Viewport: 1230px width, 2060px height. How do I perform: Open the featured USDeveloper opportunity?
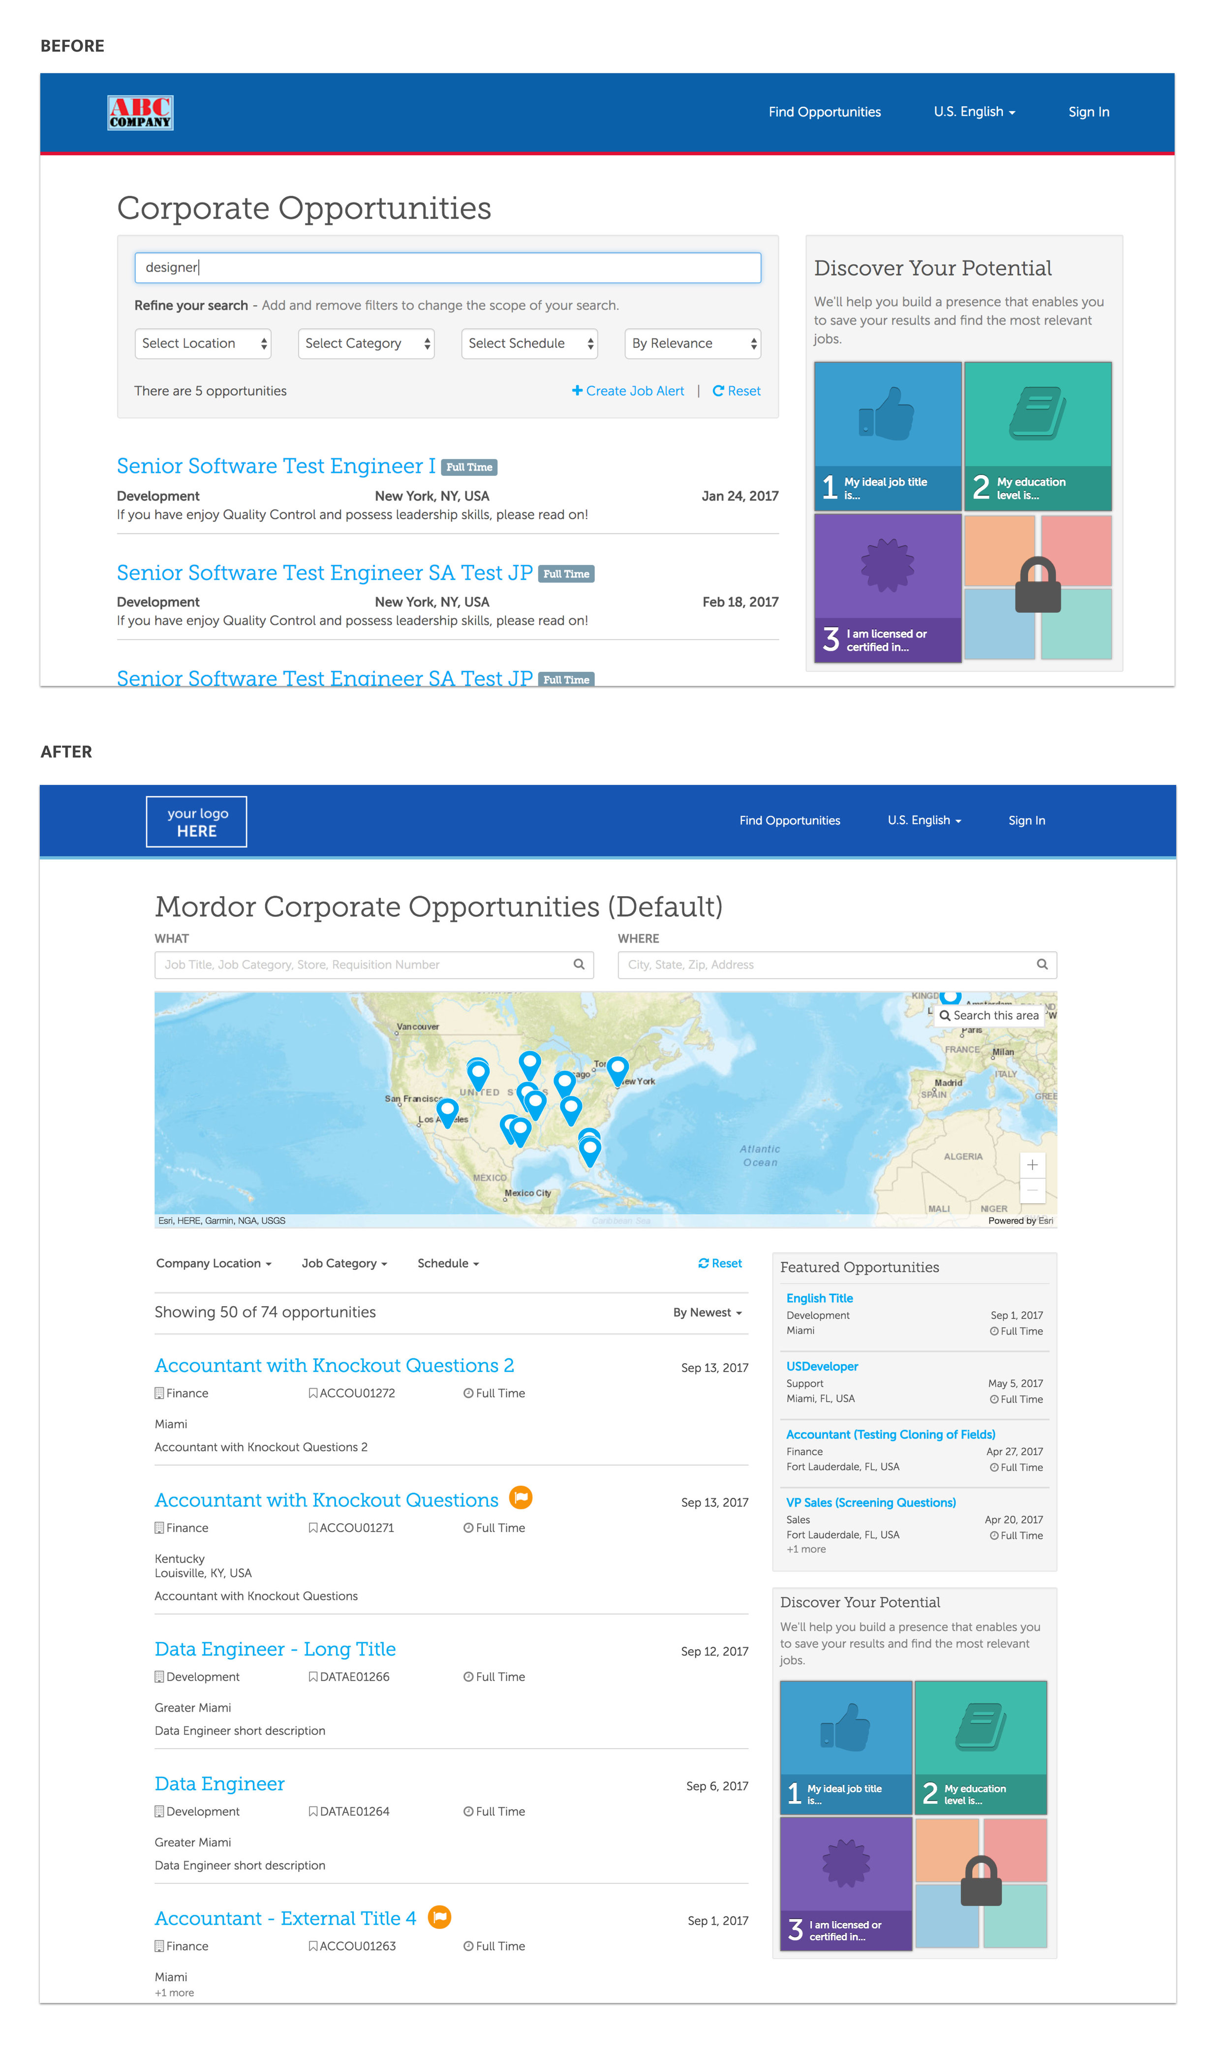pyautogui.click(x=822, y=1366)
